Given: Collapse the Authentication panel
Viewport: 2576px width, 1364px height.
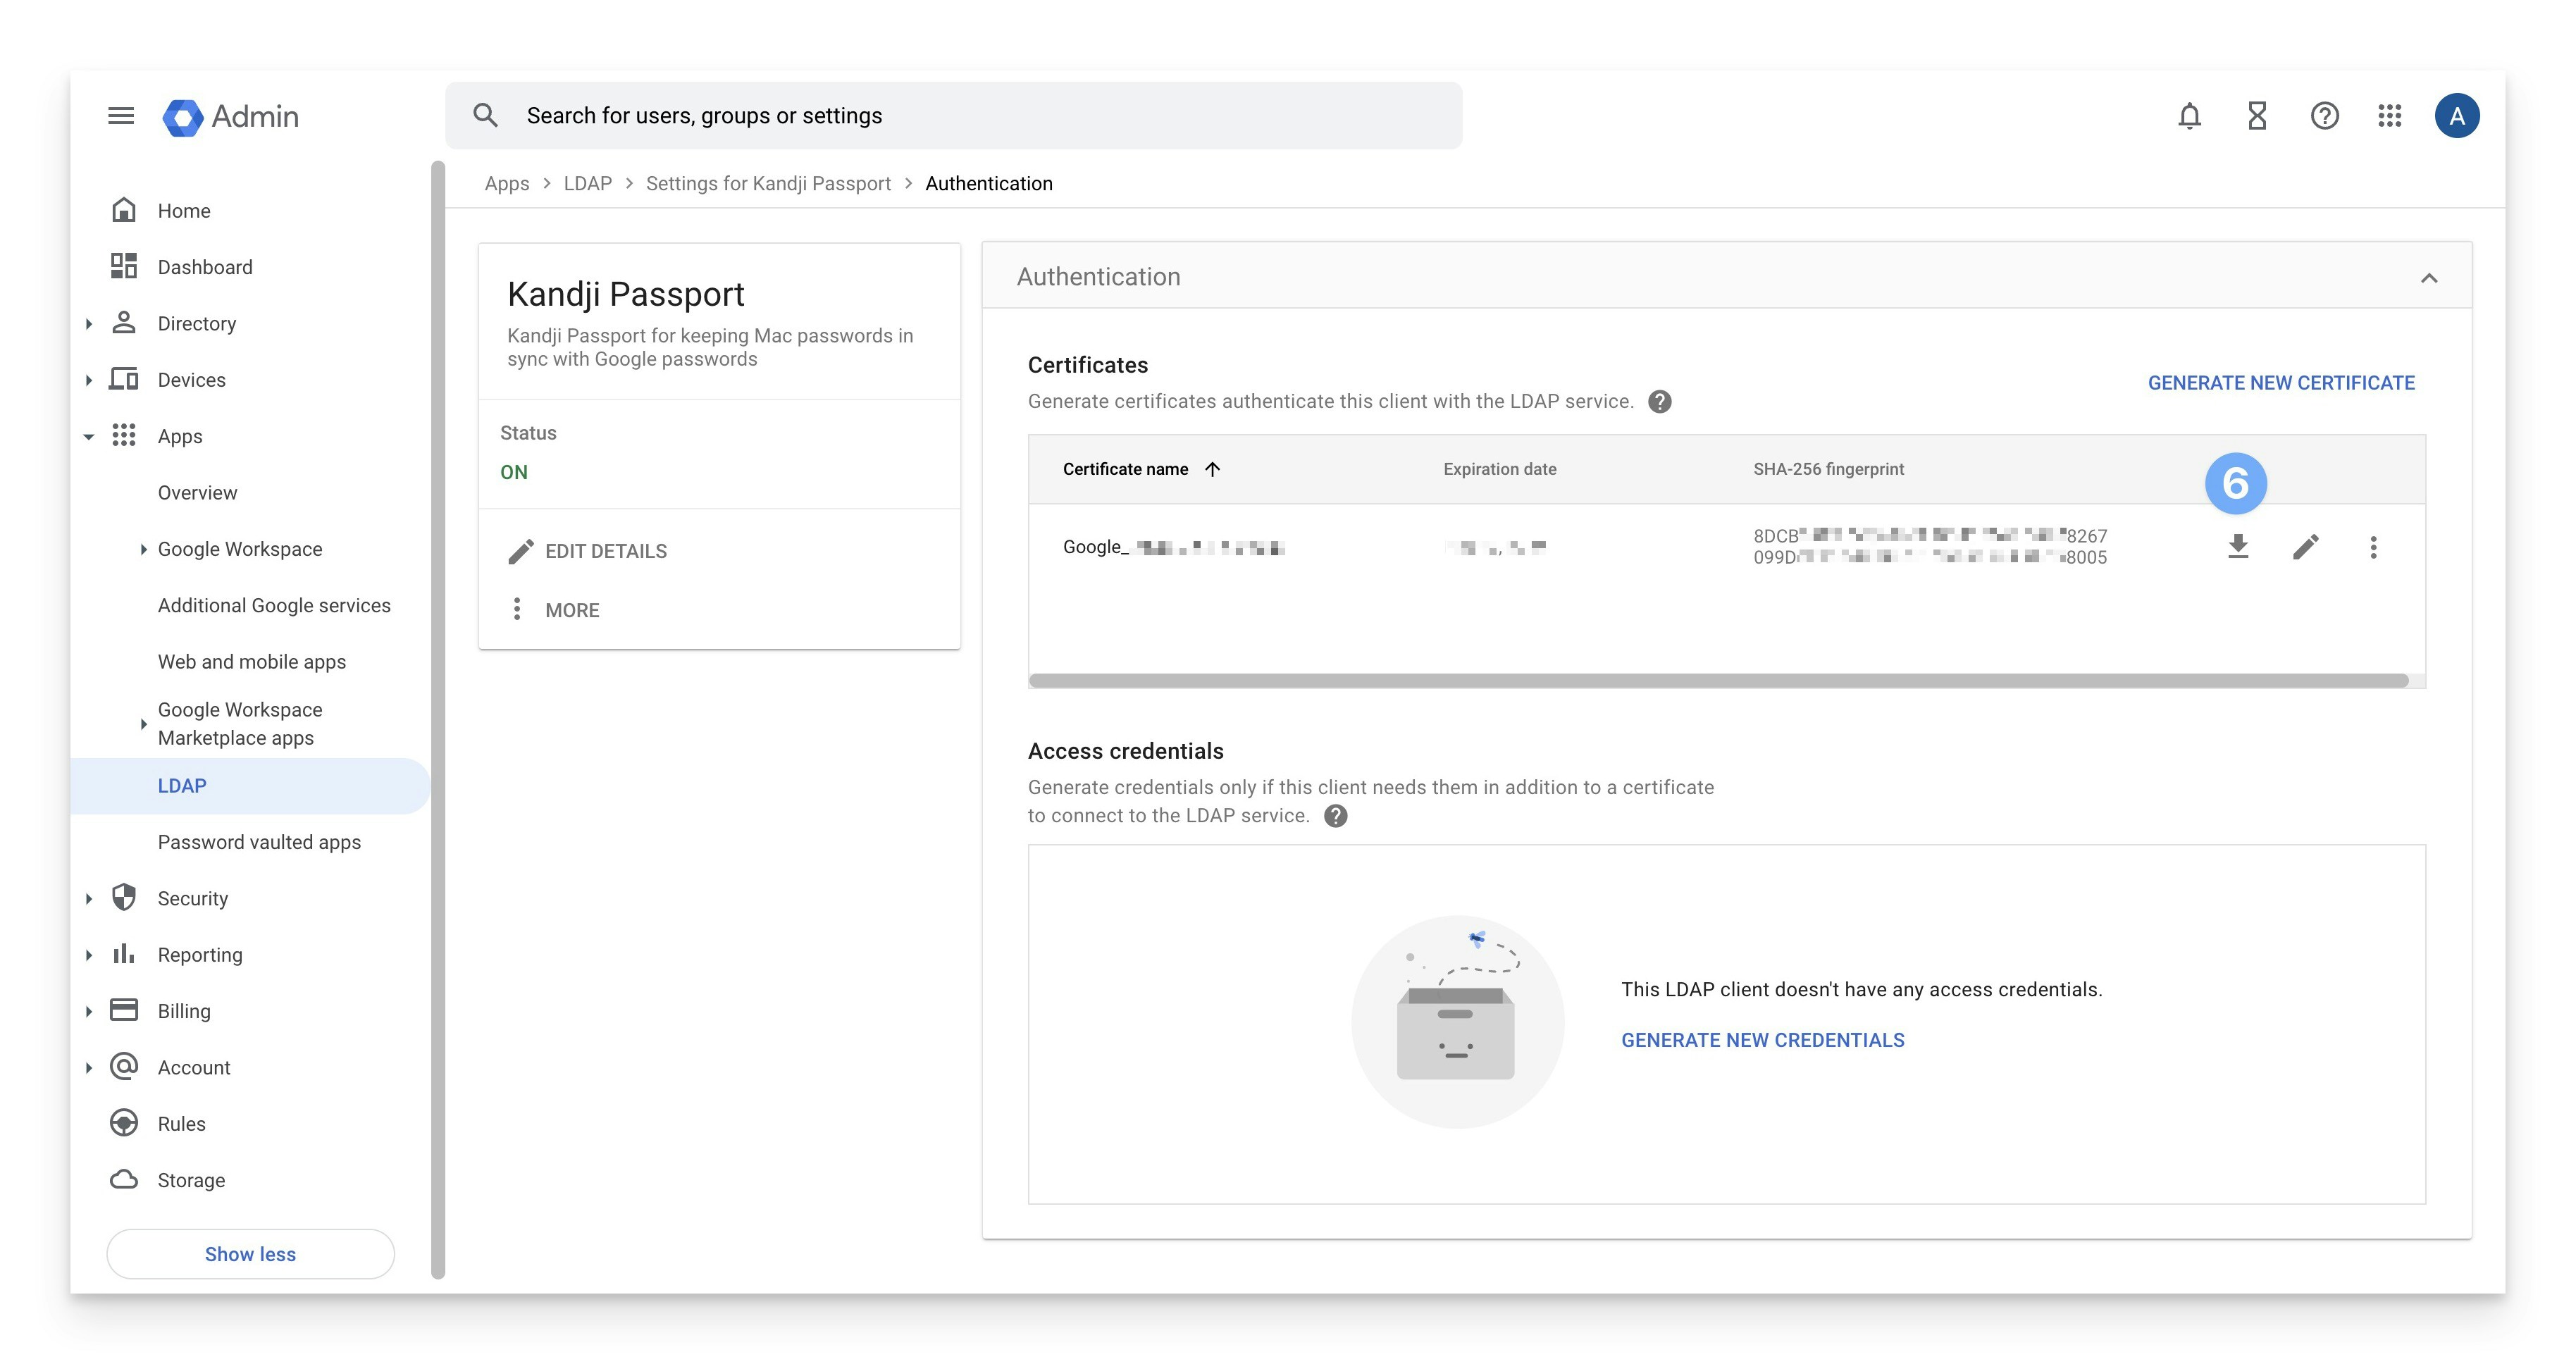Looking at the screenshot, I should [x=2429, y=277].
